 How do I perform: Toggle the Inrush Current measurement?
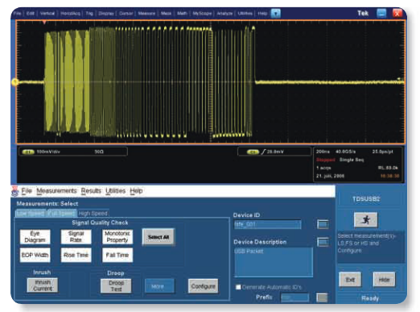[x=43, y=285]
